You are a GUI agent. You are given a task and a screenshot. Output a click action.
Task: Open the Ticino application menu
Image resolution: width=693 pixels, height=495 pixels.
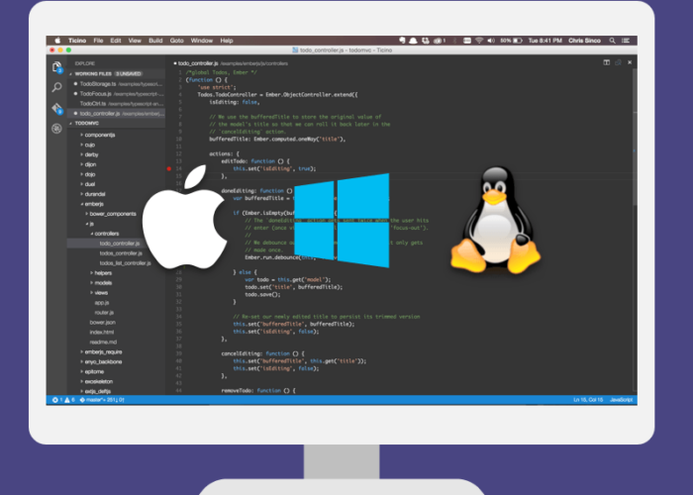pos(77,41)
